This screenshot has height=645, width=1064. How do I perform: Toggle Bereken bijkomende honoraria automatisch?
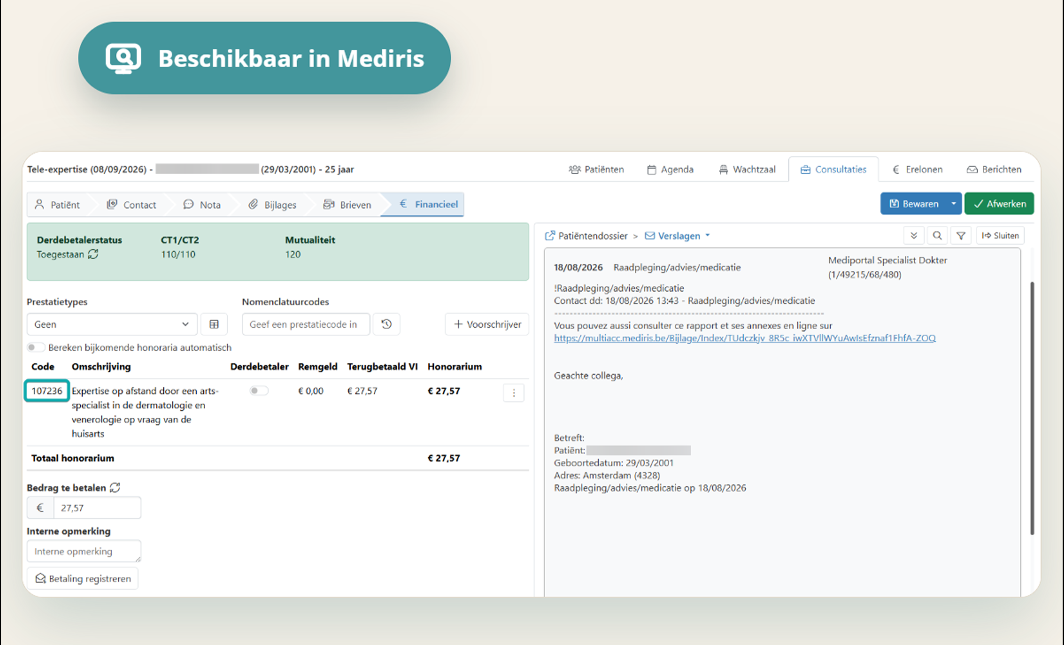(36, 347)
